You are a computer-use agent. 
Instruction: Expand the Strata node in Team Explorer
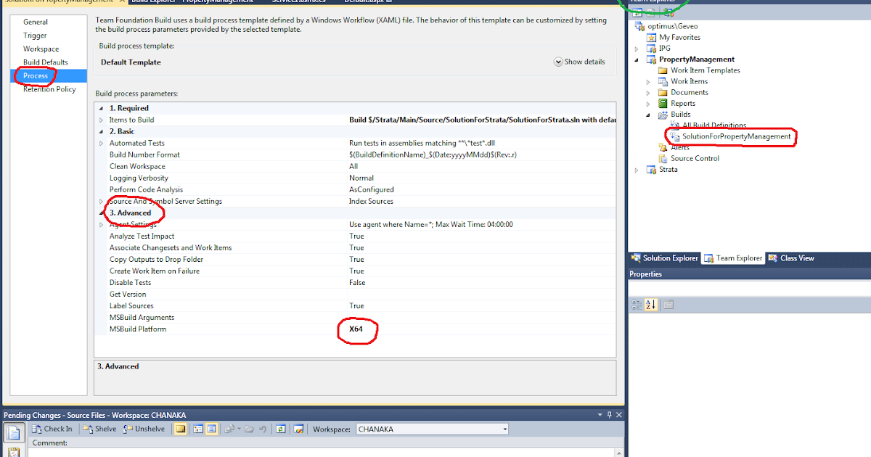click(x=638, y=169)
